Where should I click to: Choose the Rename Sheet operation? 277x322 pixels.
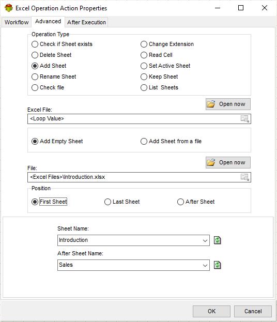pos(54,76)
